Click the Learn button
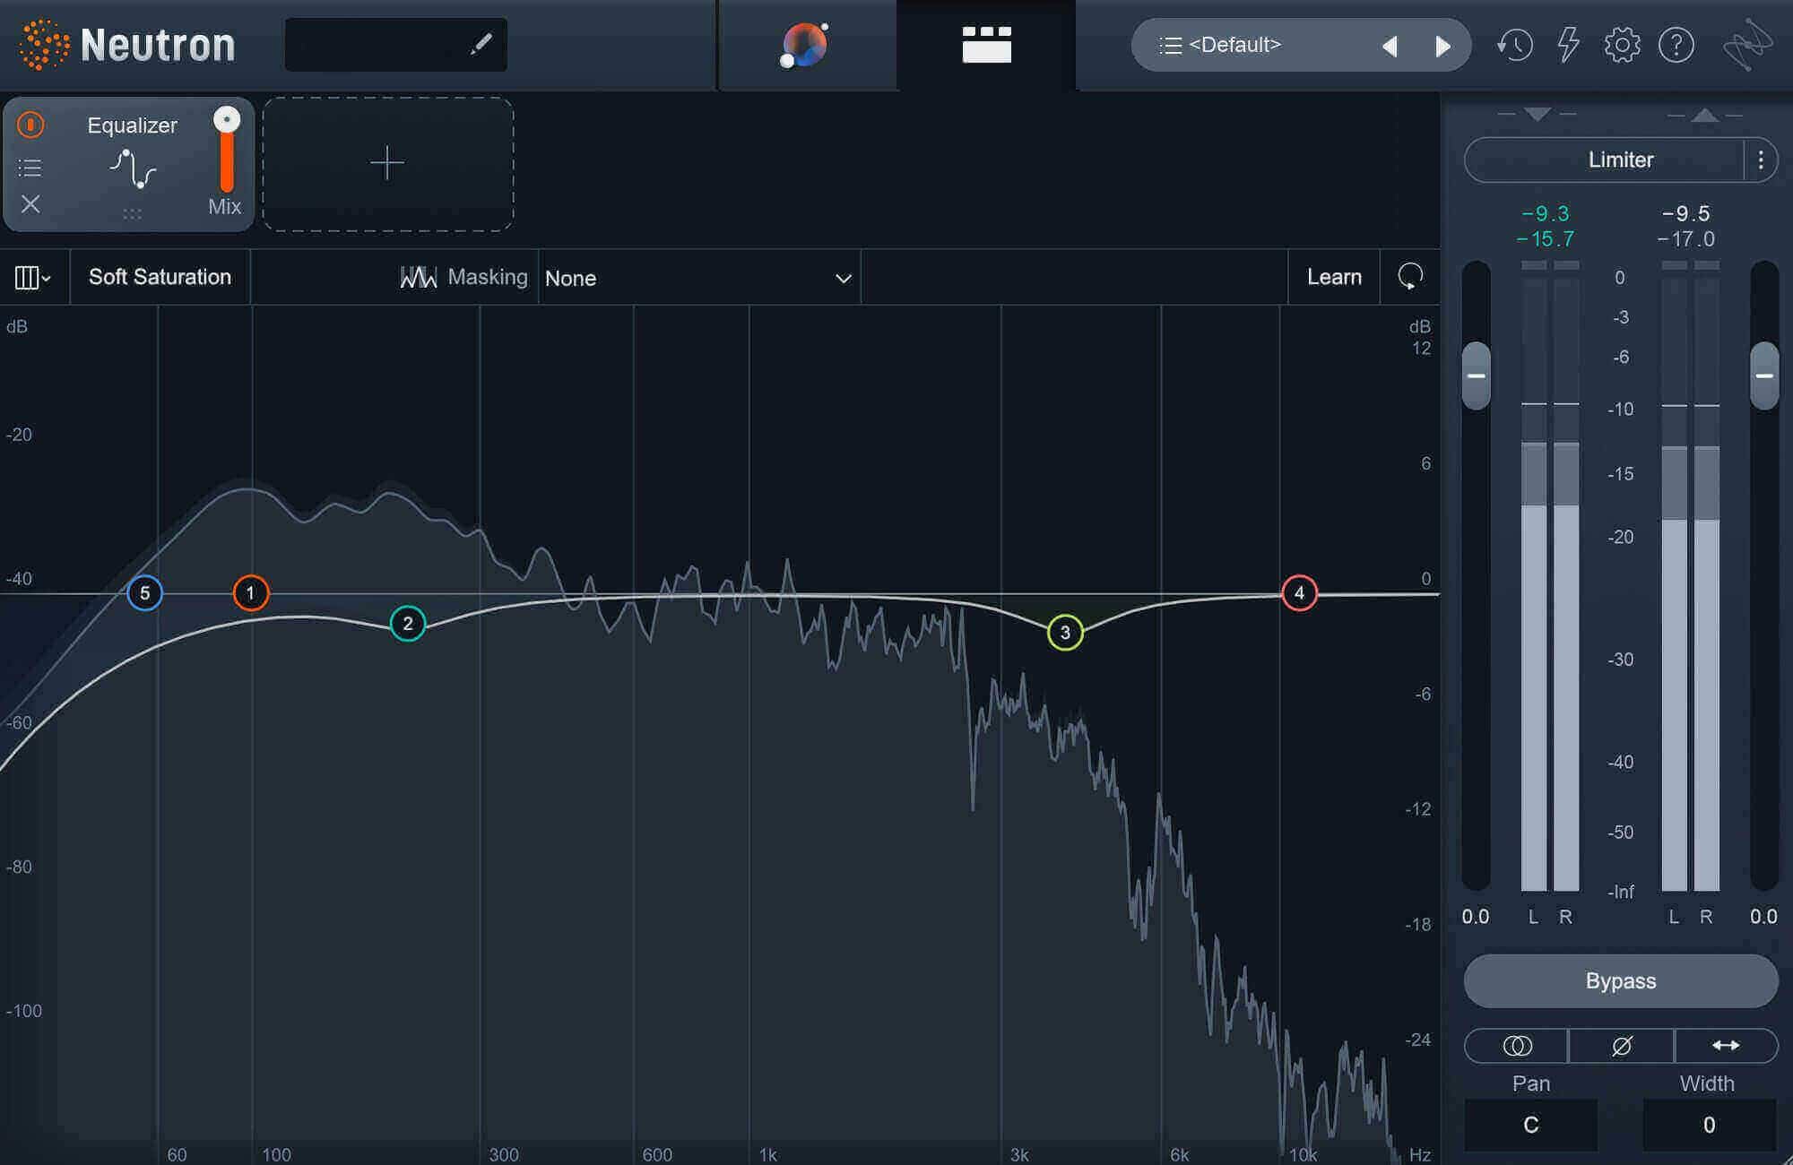Image resolution: width=1793 pixels, height=1165 pixels. [1334, 277]
